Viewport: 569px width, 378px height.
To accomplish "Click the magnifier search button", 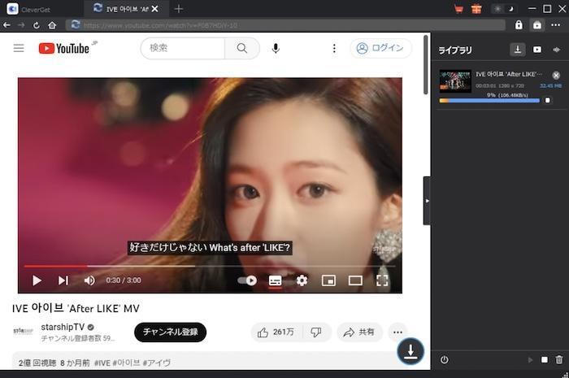I will click(x=242, y=48).
